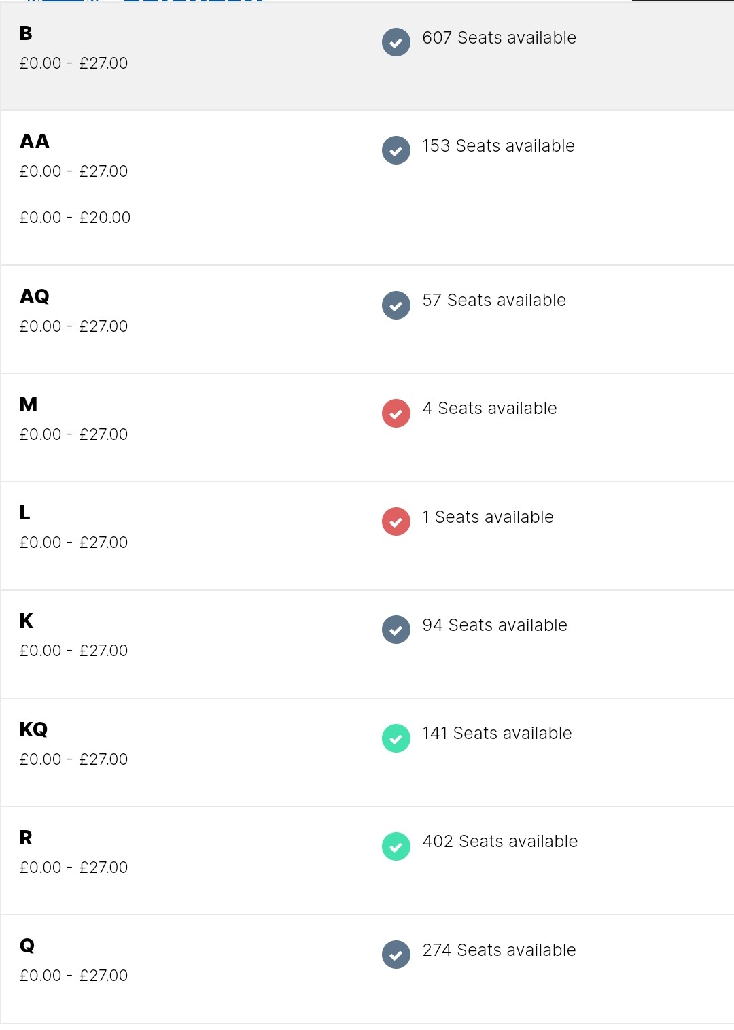Select seating section B row
Screen dimensions: 734x1030
(367, 56)
